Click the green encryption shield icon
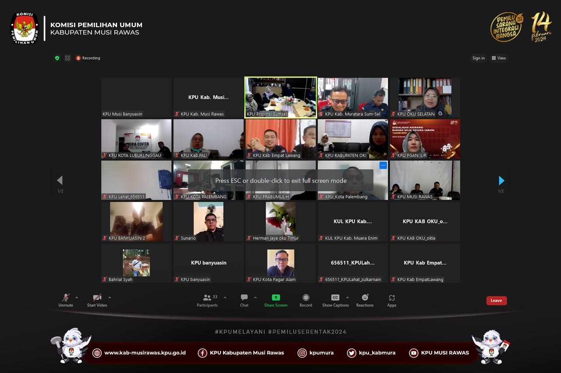The height and width of the screenshot is (373, 561). click(x=57, y=58)
